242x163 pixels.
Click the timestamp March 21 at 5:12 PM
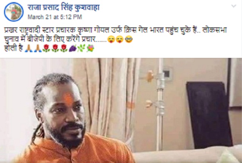[54, 17]
